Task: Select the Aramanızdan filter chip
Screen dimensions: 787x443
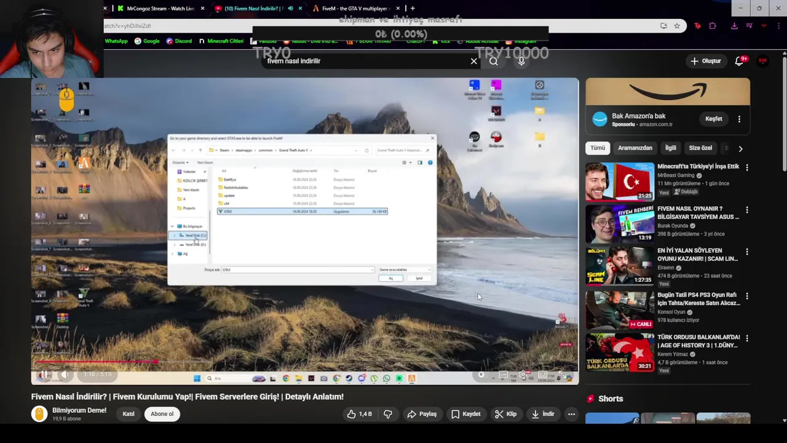Action: click(635, 148)
